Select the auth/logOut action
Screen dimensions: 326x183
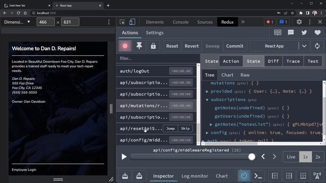[156, 71]
